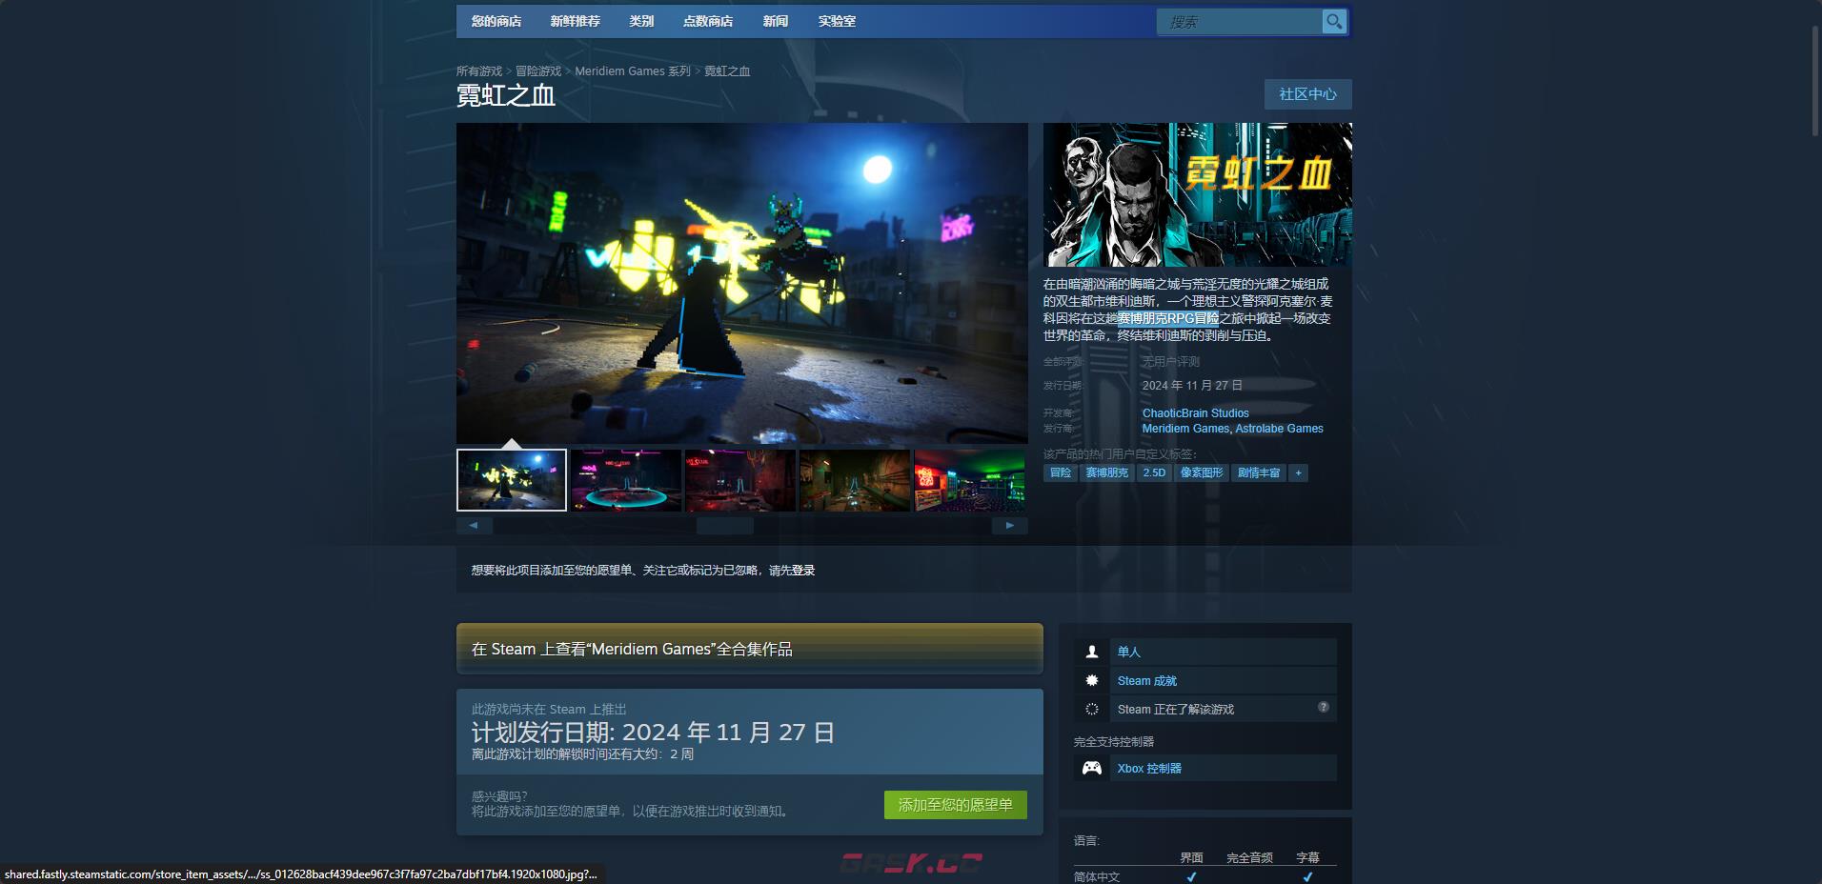Click the Xbox controller gamepad icon
The height and width of the screenshot is (884, 1822).
tap(1092, 768)
